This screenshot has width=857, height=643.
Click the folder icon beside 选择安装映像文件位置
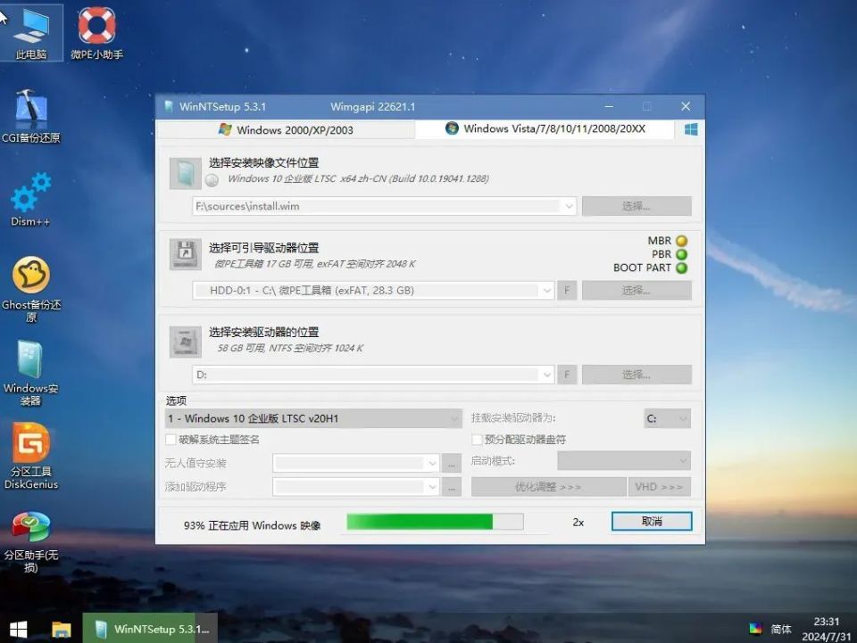tap(185, 171)
